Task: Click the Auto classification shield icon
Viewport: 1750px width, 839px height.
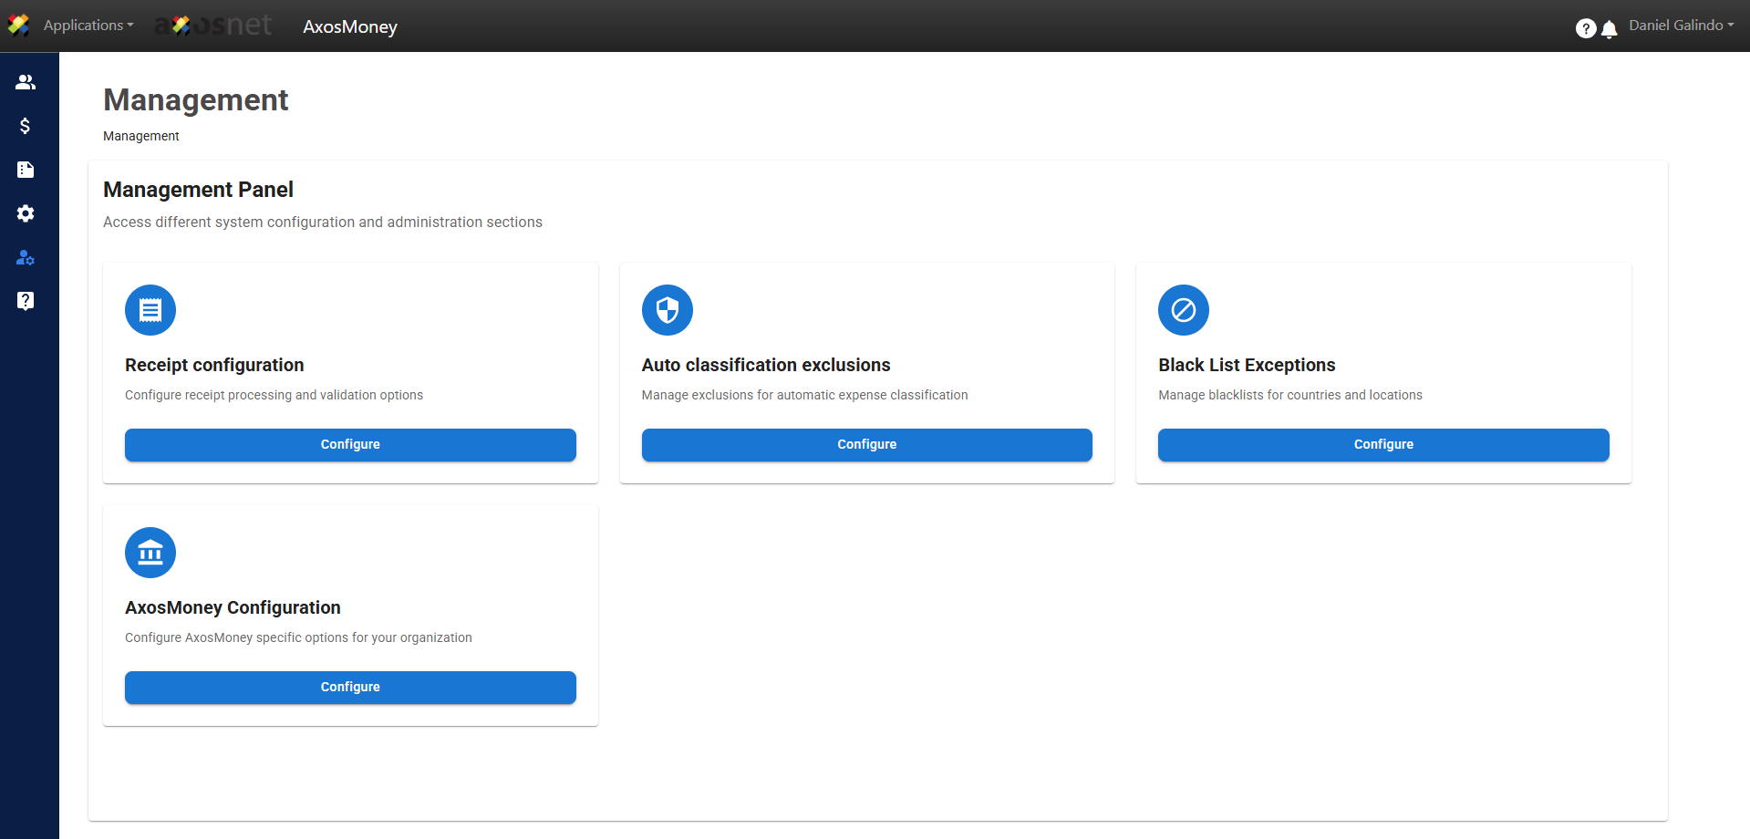Action: [667, 310]
